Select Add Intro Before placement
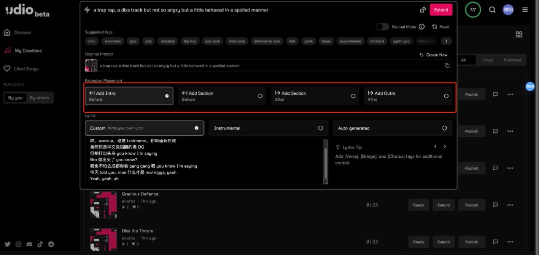The width and height of the screenshot is (539, 255). pyautogui.click(x=129, y=96)
